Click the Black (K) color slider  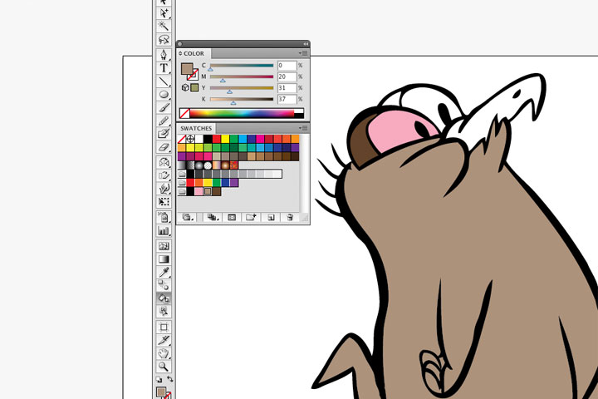[242, 99]
